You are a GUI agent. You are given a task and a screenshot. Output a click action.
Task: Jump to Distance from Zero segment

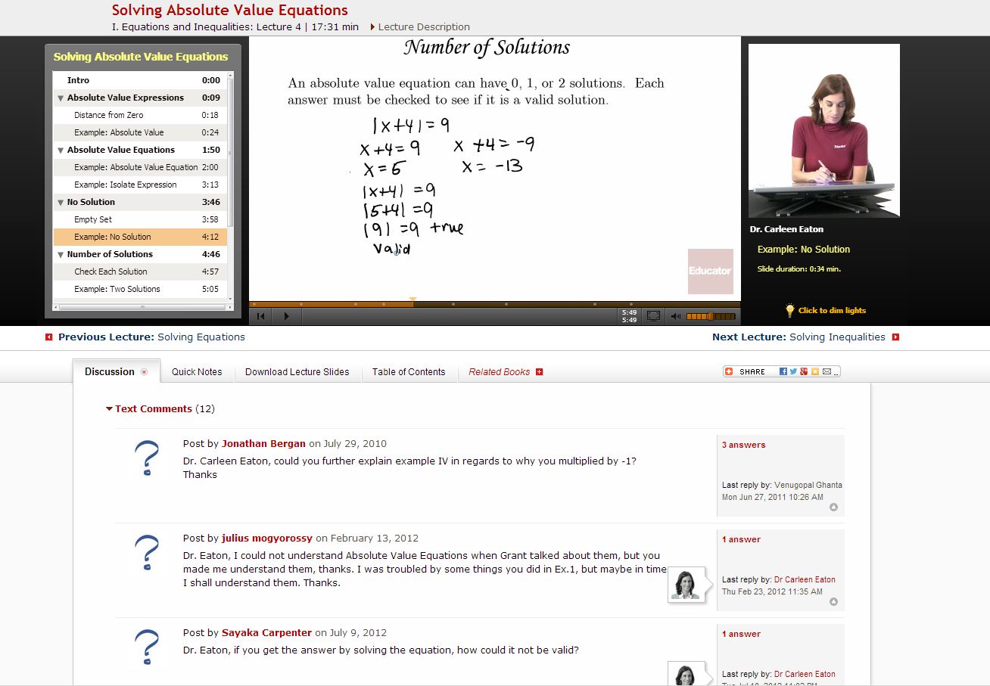tap(140, 115)
